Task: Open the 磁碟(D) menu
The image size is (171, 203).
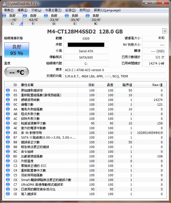Action: pos(71,10)
